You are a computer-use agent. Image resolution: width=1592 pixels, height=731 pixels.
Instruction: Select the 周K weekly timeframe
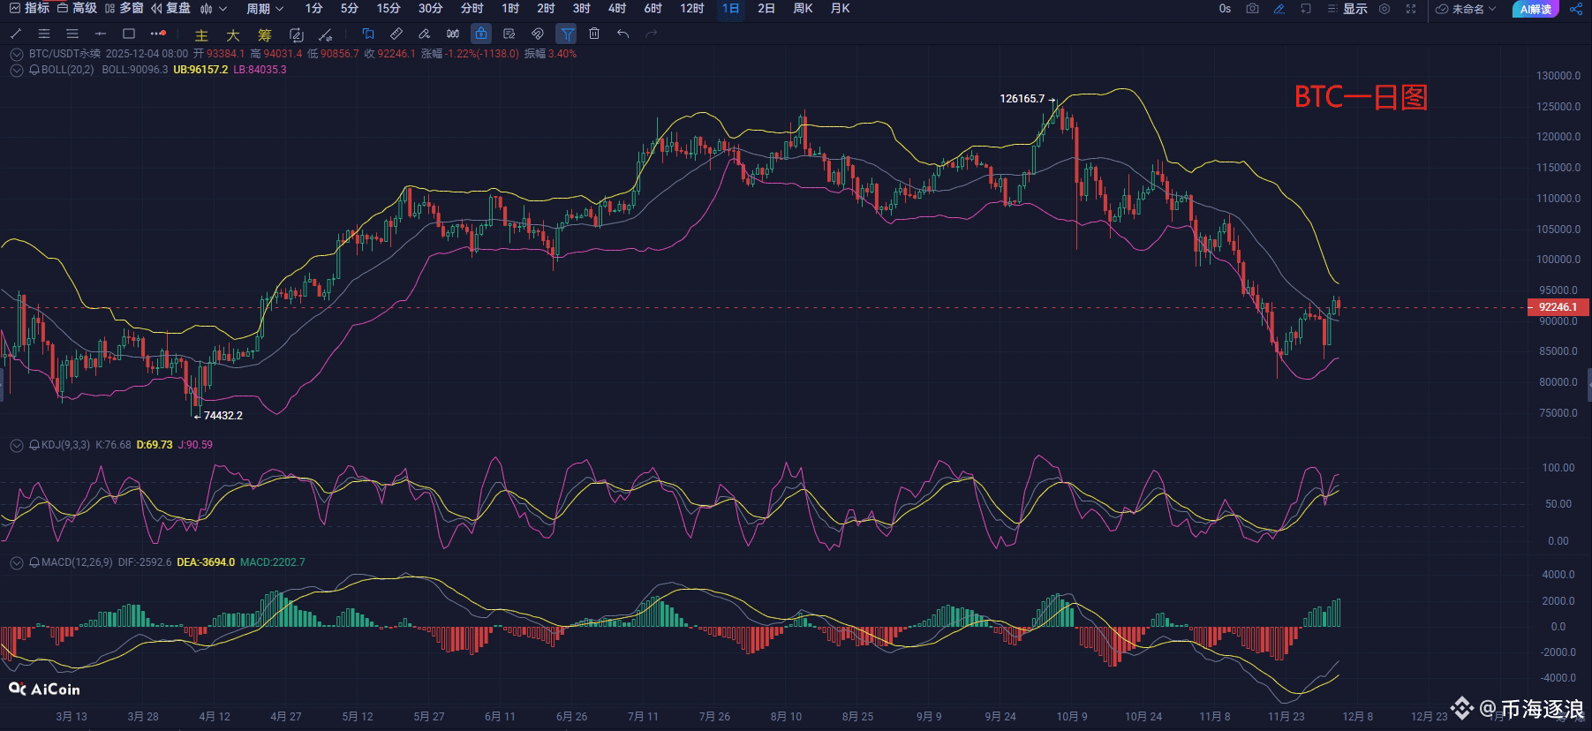coord(803,9)
